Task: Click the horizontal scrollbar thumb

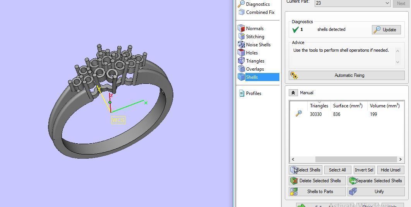Action: point(356,159)
